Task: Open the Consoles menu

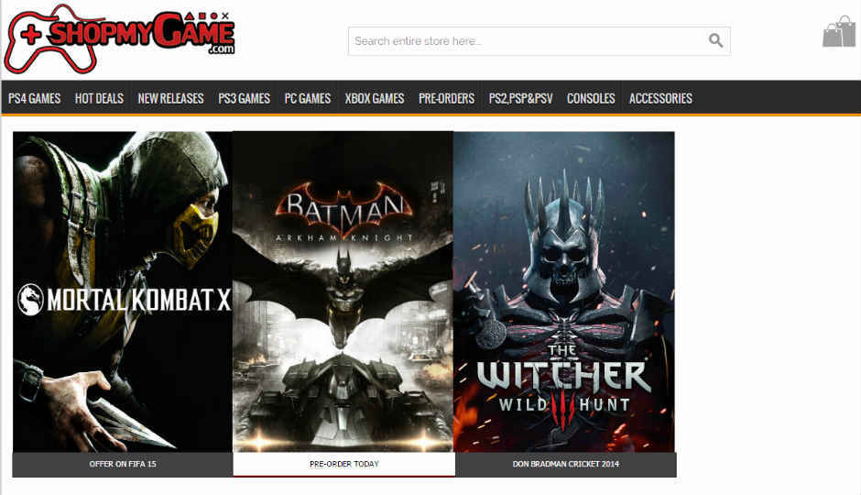Action: (x=591, y=98)
